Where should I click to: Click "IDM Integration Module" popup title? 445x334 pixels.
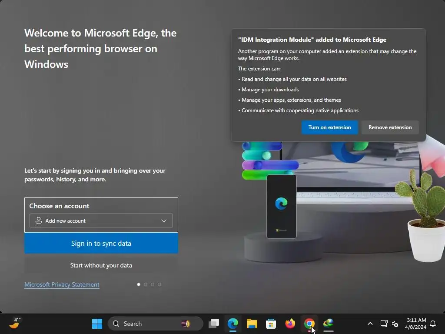312,40
